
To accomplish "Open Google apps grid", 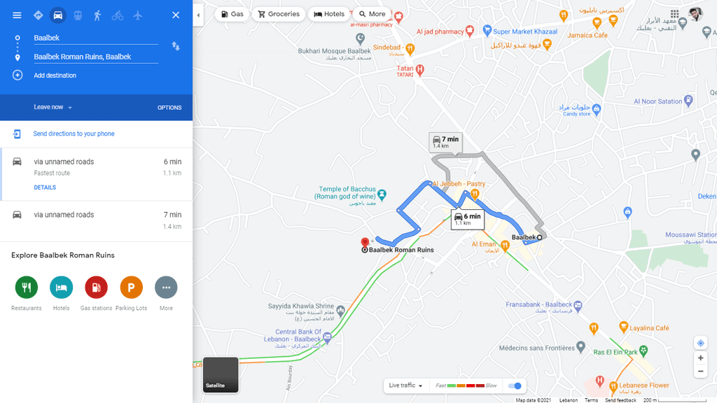I will click(x=674, y=14).
